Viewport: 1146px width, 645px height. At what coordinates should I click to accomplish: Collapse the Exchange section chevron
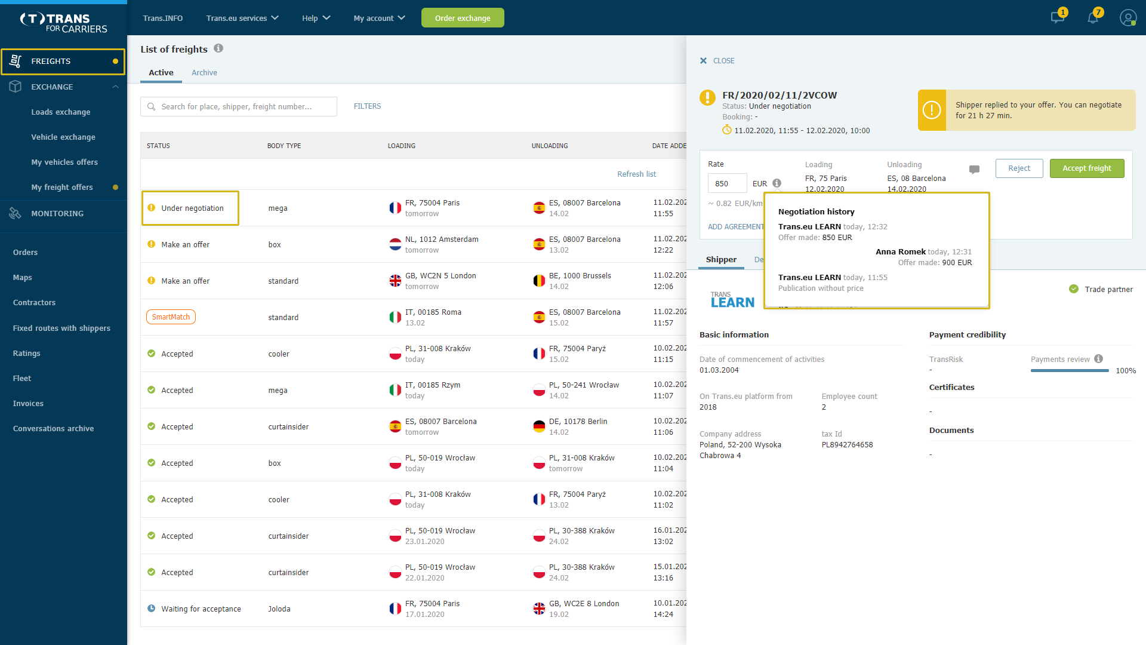click(x=115, y=87)
